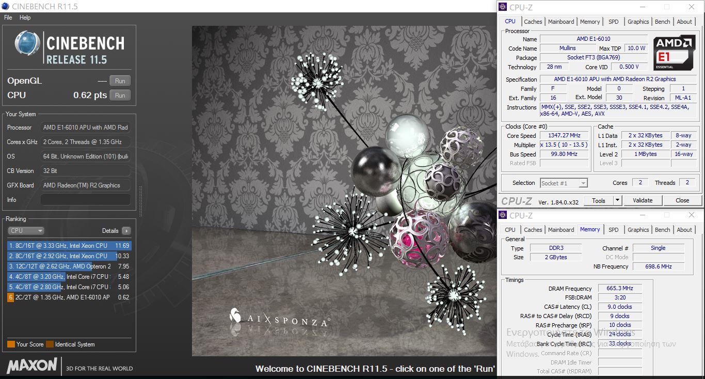Select ranking row 8C/16T @ 2.92 GHz
Screen dimensions: 705x379
coord(69,256)
